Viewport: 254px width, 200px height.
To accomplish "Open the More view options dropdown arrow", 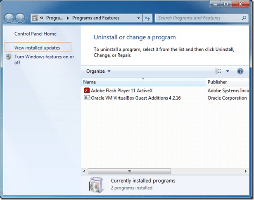I will pyautogui.click(x=228, y=71).
